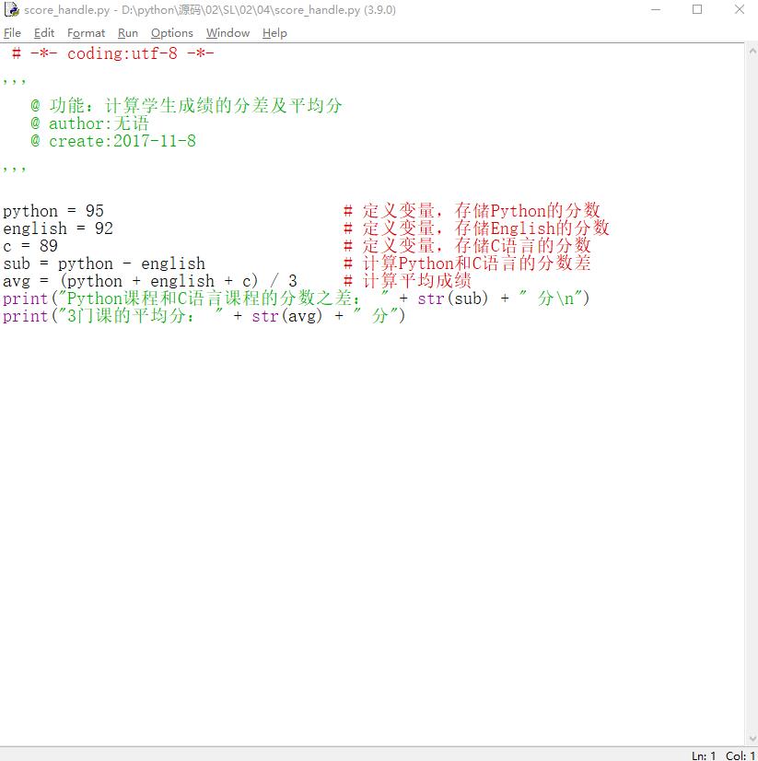Expand the Run menu
This screenshot has width=758, height=761.
click(128, 33)
